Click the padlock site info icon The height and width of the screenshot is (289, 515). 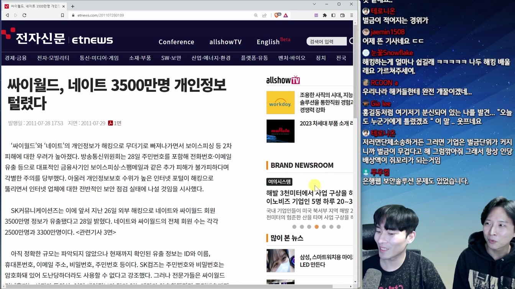tap(73, 15)
